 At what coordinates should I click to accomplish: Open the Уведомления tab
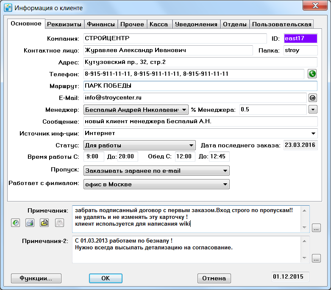point(196,24)
